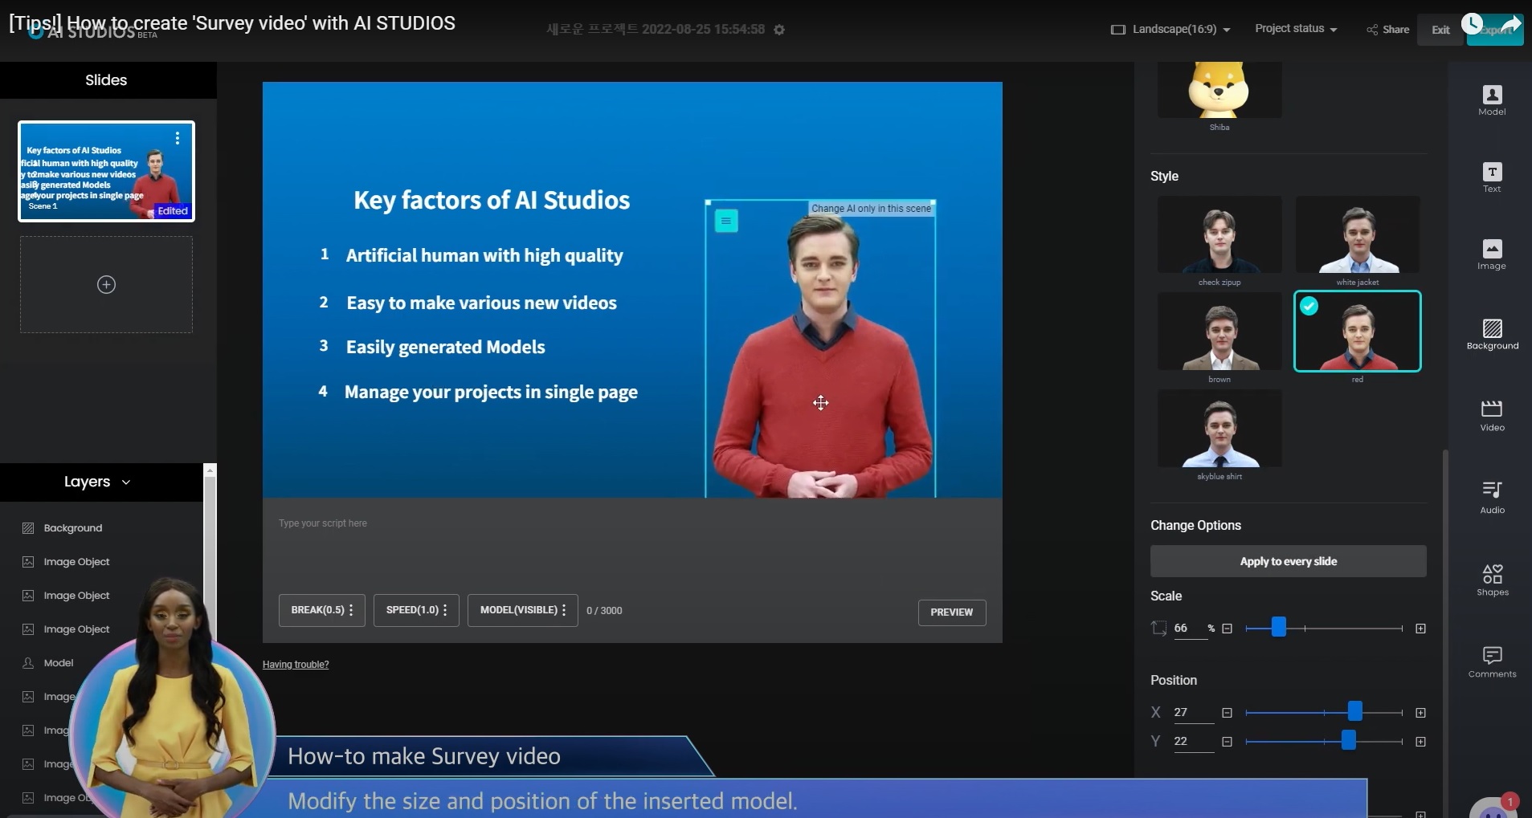Open the Background panel icon
The image size is (1532, 818).
coord(1492,334)
